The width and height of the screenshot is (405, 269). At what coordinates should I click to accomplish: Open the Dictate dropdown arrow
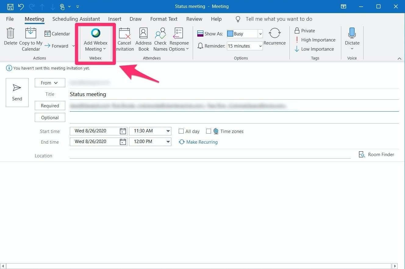(352, 49)
